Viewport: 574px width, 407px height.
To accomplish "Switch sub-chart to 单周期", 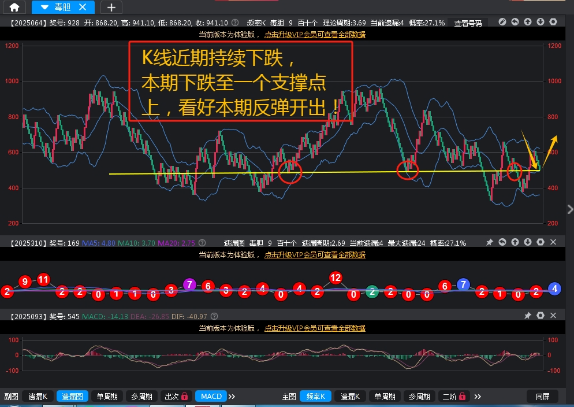I will pos(107,396).
